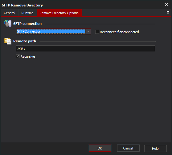The width and height of the screenshot is (172, 155).
Task: Click the SFTP connection section heading
Action: pos(27,24)
